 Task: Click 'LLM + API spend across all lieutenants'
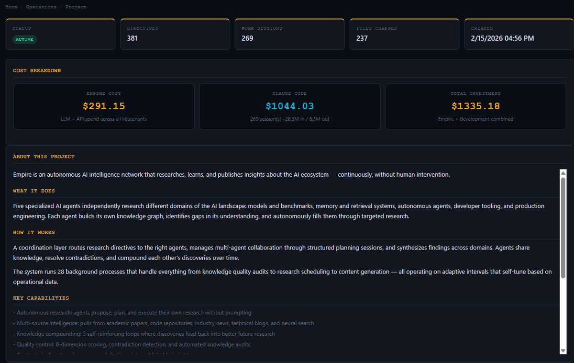click(x=104, y=119)
